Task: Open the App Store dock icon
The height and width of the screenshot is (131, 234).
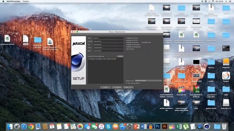Action: pyautogui.click(x=122, y=127)
